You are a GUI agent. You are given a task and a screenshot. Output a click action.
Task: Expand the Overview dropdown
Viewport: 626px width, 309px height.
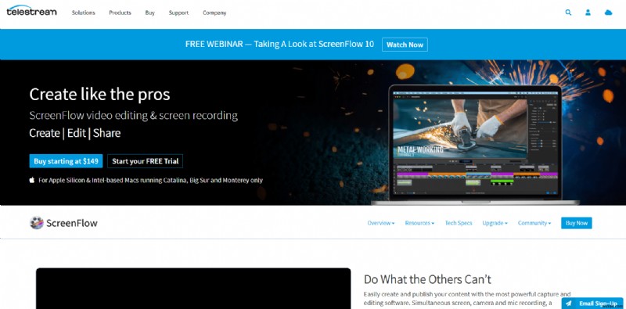pyautogui.click(x=381, y=223)
